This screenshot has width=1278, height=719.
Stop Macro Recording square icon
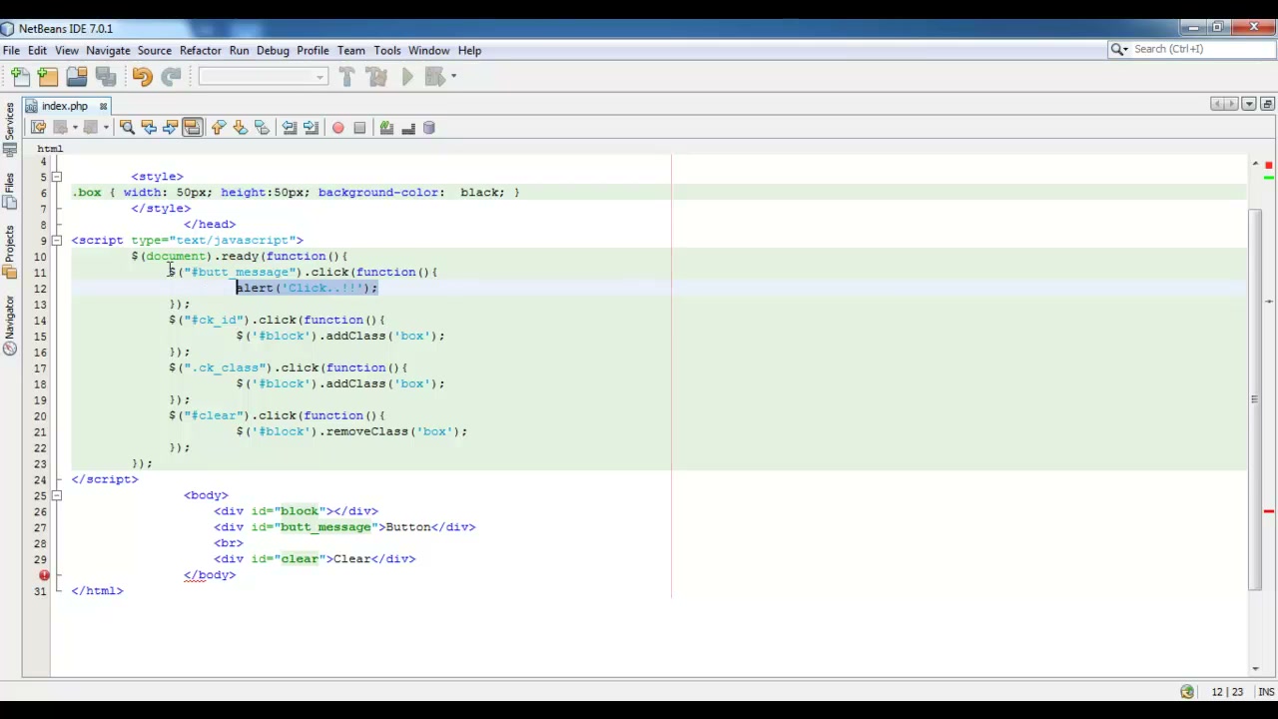click(x=359, y=128)
